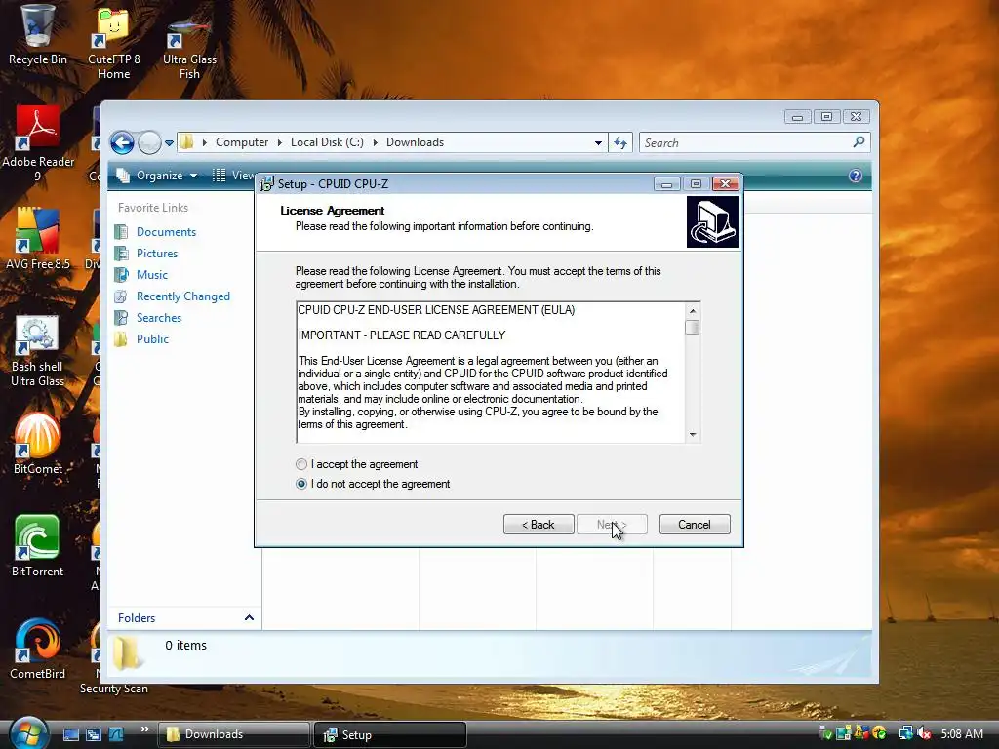Expand arrow before Computer in breadcrumb
This screenshot has width=999, height=749.
tap(205, 142)
